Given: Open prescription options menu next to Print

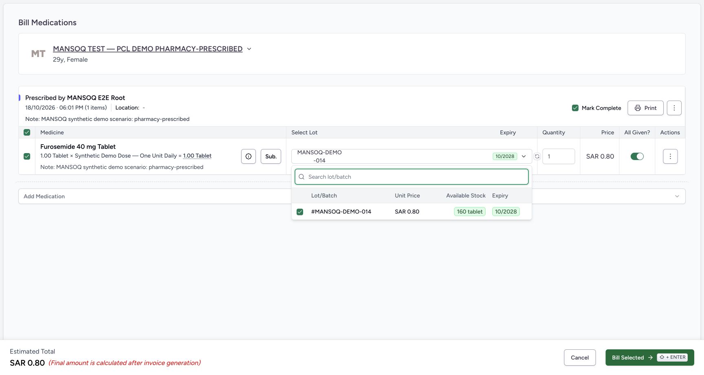Looking at the screenshot, I should (x=674, y=108).
